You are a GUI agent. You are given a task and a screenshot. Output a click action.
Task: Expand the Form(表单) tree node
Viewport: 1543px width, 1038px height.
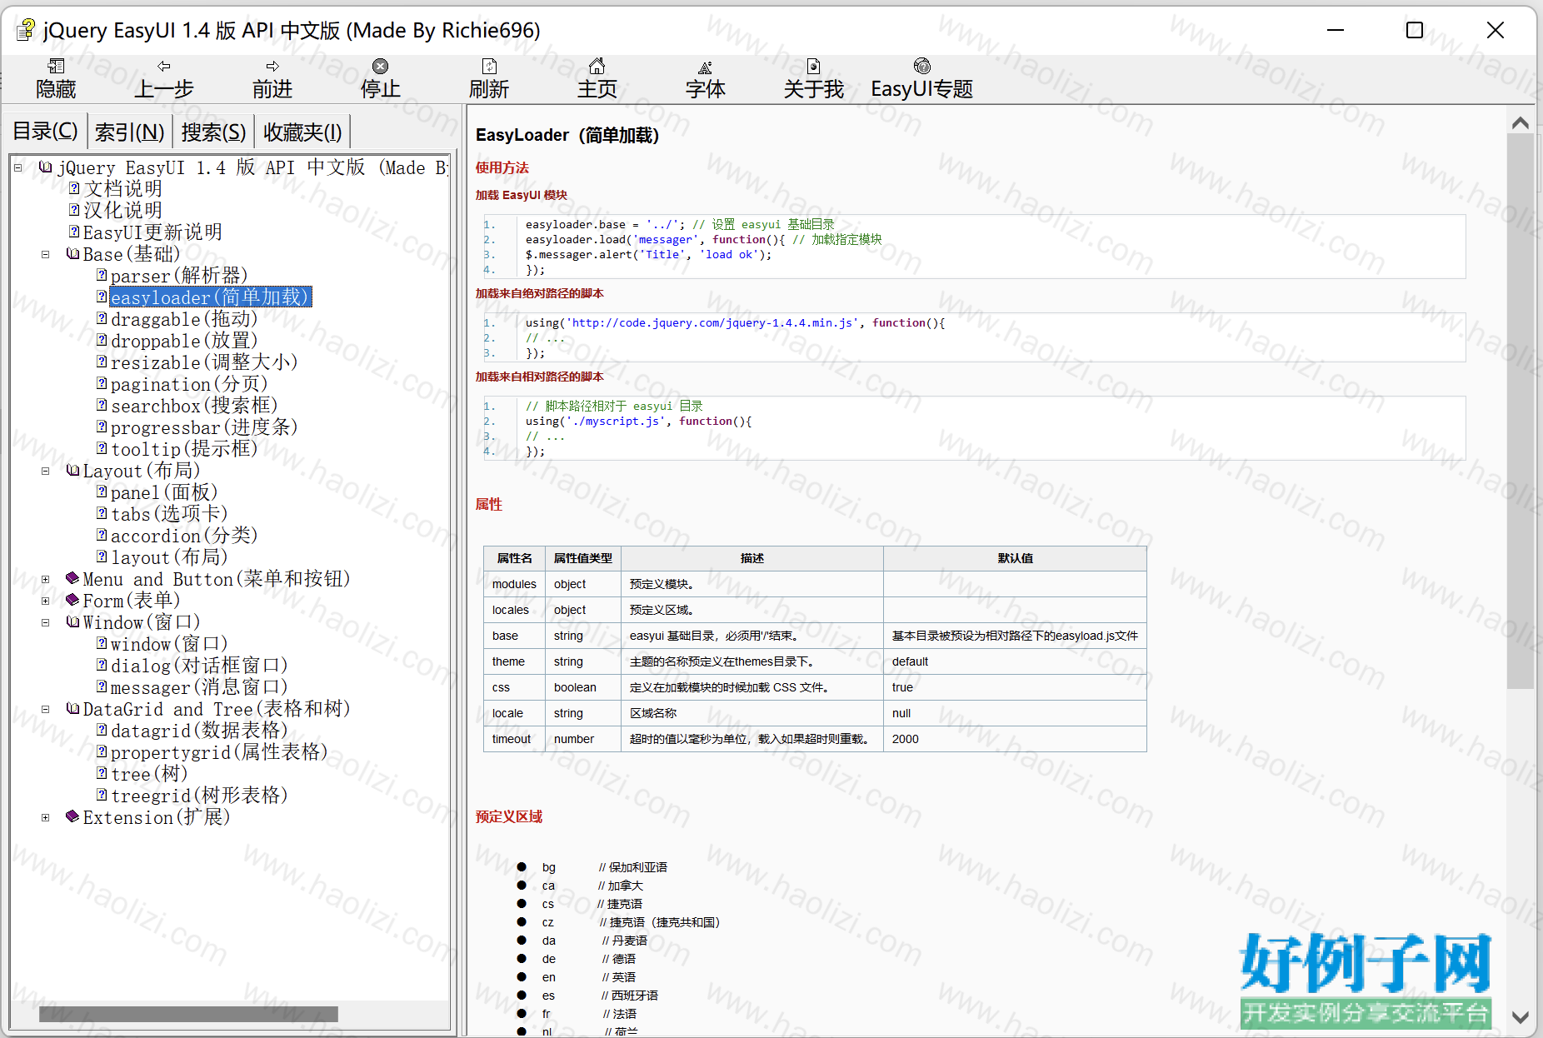[46, 601]
